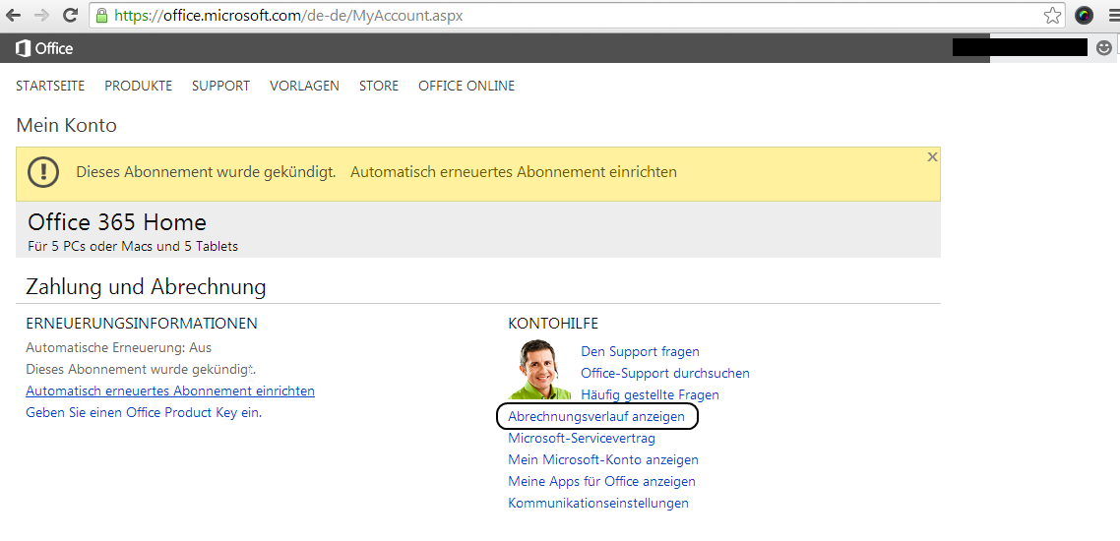Open the PRODUKTE menu item
The width and height of the screenshot is (1120, 541).
click(x=139, y=86)
